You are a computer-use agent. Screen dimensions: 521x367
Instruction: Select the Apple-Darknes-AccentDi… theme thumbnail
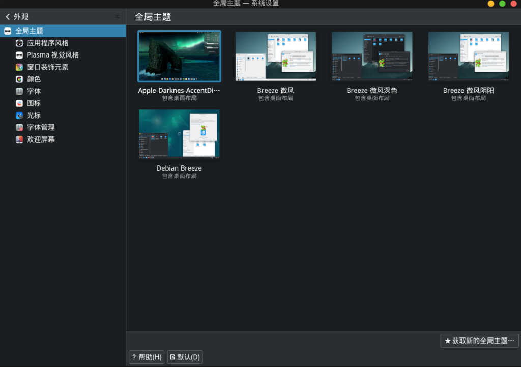click(x=179, y=56)
